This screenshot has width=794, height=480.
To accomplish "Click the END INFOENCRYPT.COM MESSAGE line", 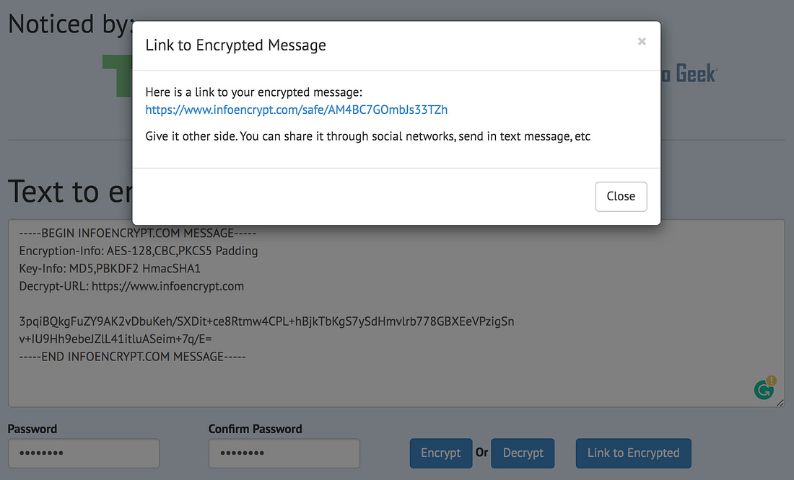I will coord(132,357).
